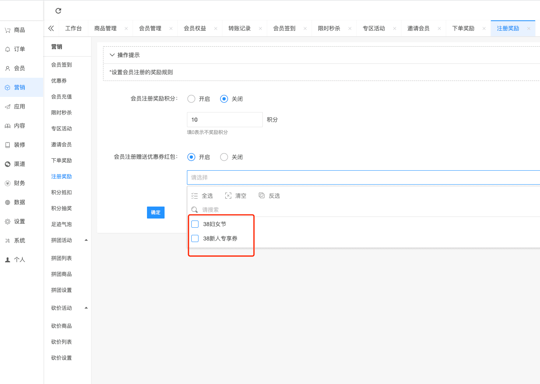This screenshot has height=384, width=540.
Task: Open 设置 gear icon in sidebar
Action: pos(8,222)
